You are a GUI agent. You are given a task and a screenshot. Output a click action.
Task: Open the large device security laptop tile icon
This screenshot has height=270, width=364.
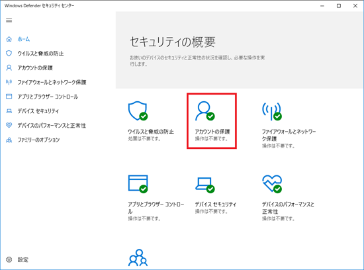coord(205,185)
